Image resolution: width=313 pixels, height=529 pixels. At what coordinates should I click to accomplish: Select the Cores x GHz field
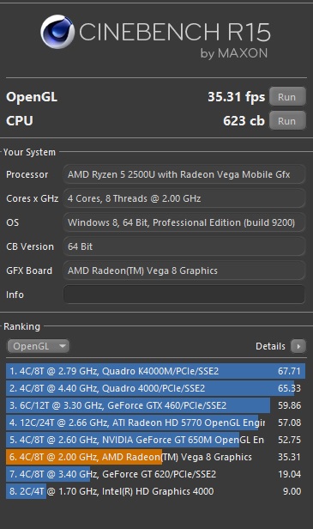[x=184, y=198]
